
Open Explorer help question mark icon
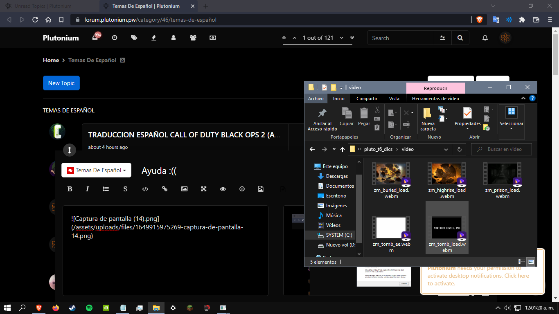point(532,99)
